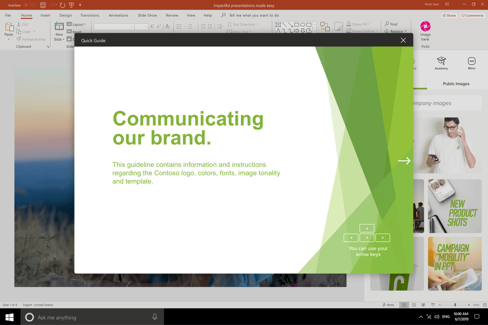Click the Share button
Image resolution: width=488 pixels, height=325 pixels.
(x=449, y=15)
